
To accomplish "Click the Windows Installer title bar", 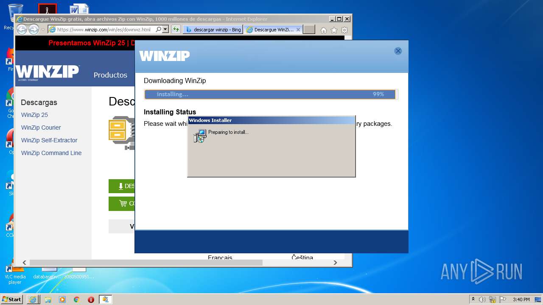I will [271, 120].
